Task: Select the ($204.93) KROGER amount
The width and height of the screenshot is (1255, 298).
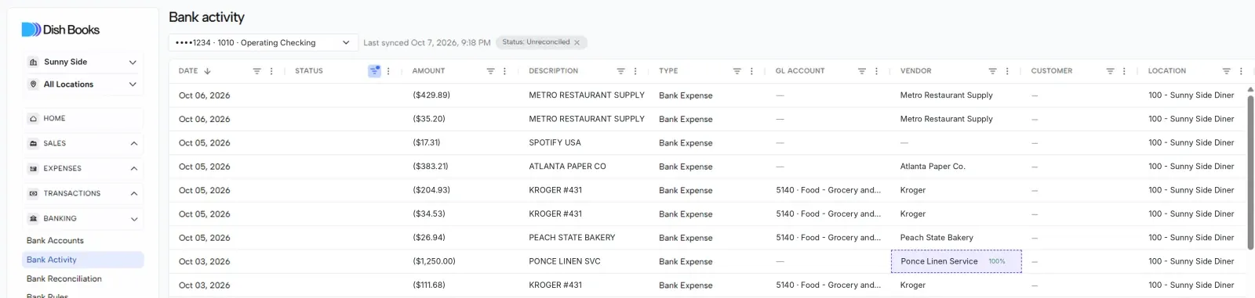Action: coord(431,190)
